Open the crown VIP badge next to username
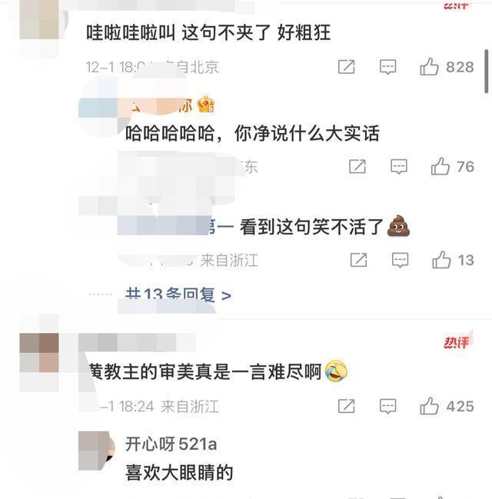The image size is (492, 499). 205,104
